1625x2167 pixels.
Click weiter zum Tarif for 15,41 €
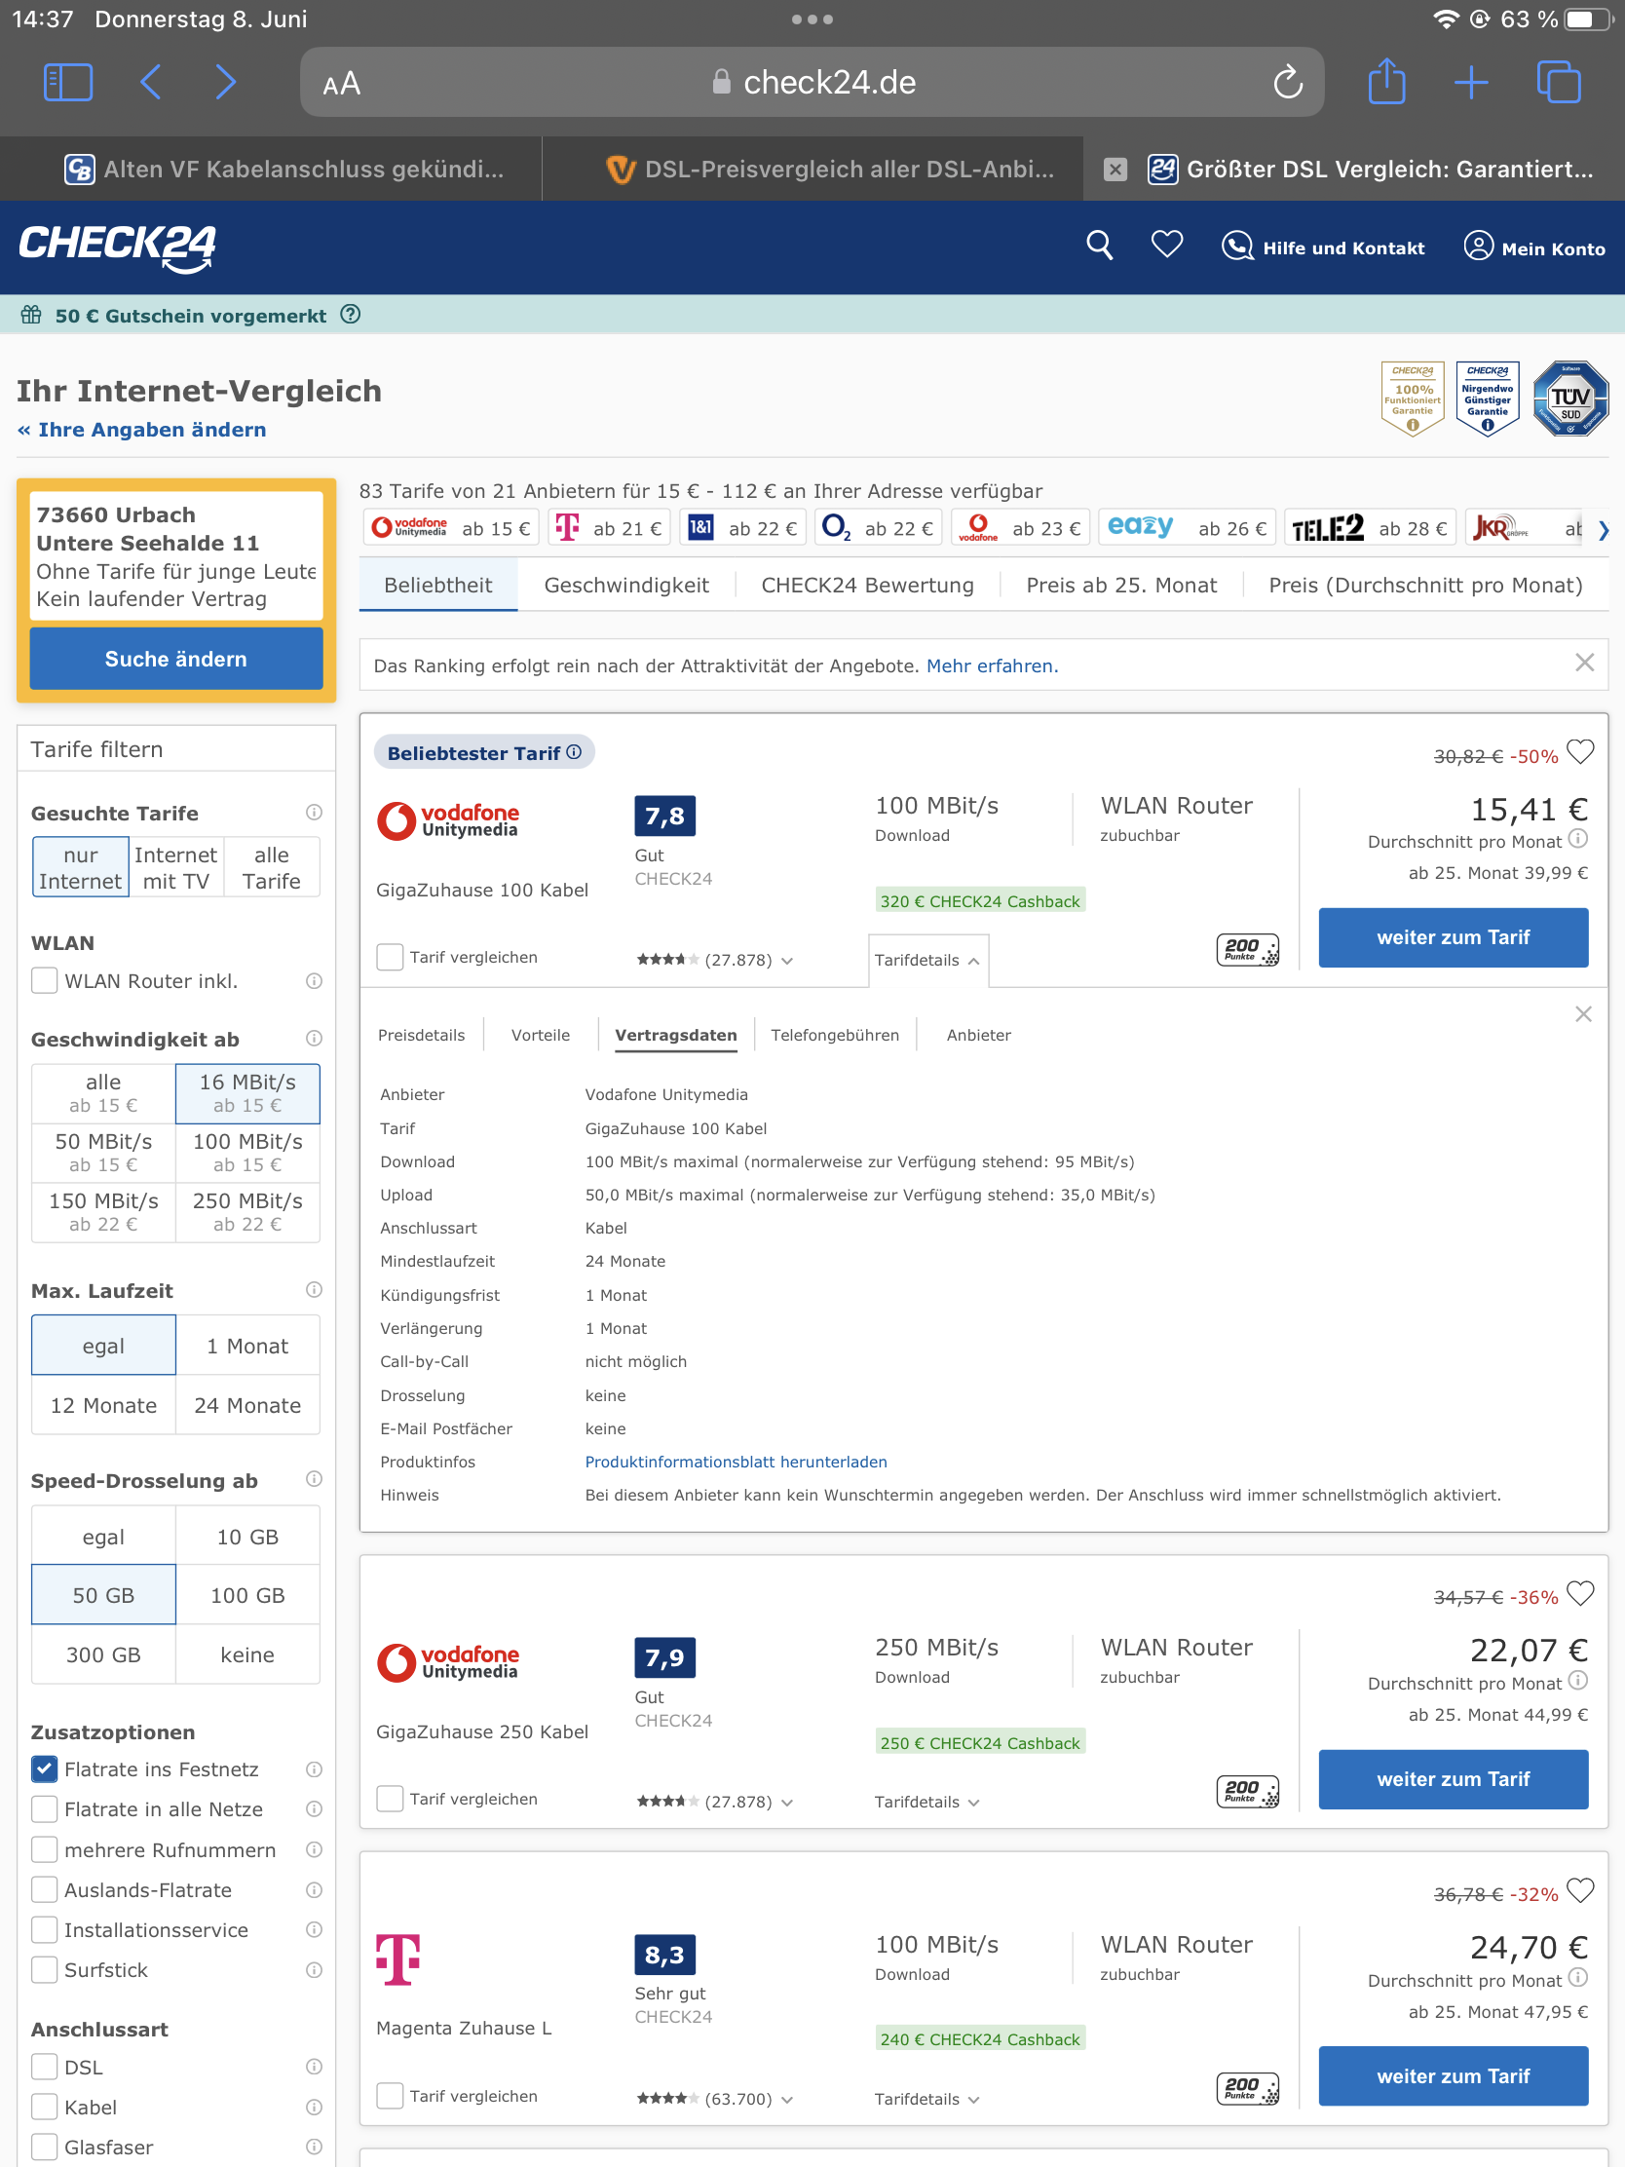(x=1453, y=937)
